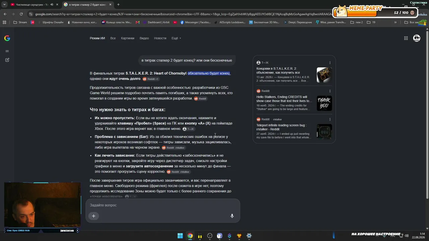This screenshot has width=429, height=241.
Task: Switch to the 'Видео' search tab
Action: tap(144, 38)
